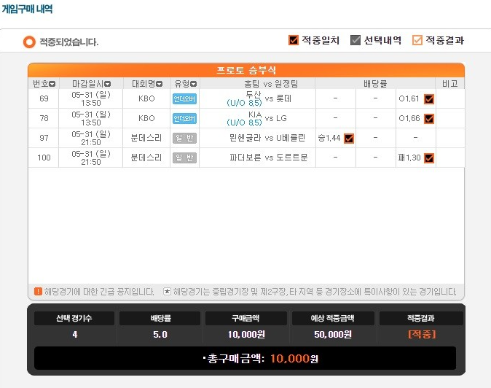491x388 pixels.
Task: Select game number 78 cell
Action: coord(44,118)
